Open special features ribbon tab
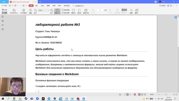 pos(67,6)
